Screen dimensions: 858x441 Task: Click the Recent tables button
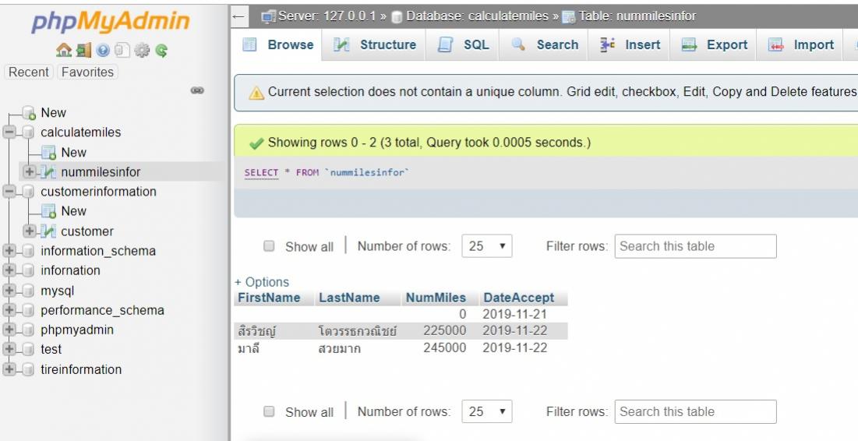(x=29, y=72)
